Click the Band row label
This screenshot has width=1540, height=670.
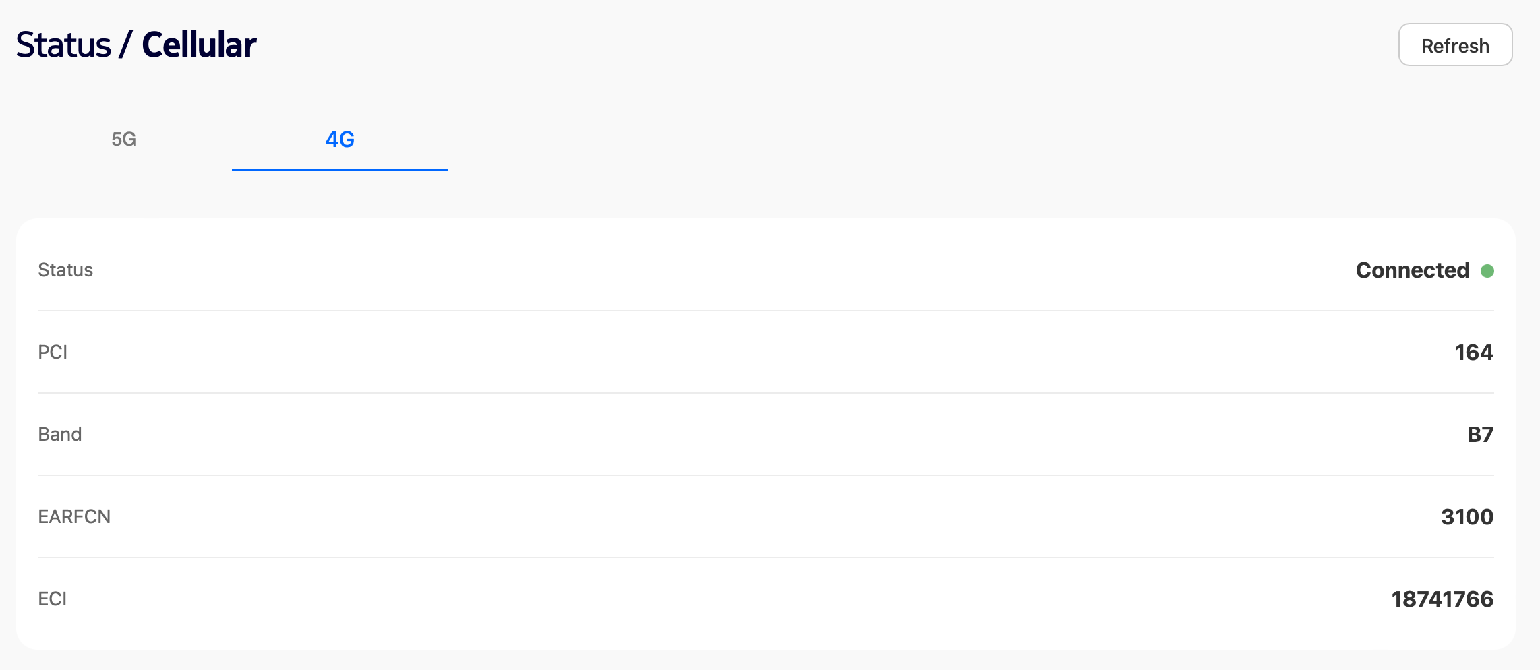tap(60, 435)
